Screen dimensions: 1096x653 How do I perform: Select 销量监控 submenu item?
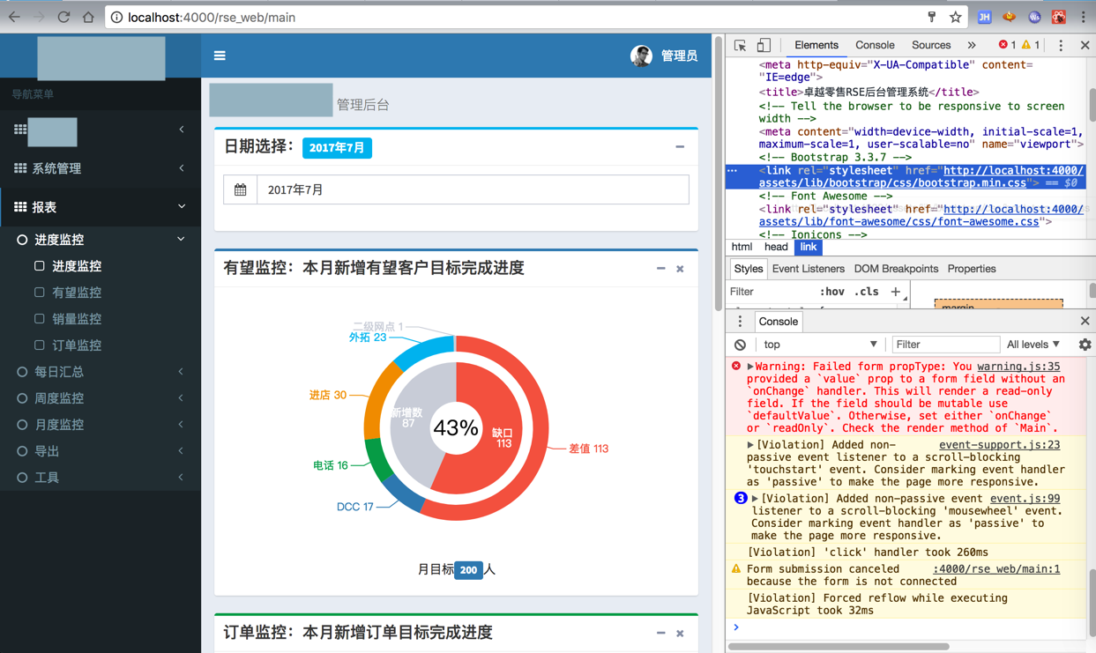tap(68, 319)
